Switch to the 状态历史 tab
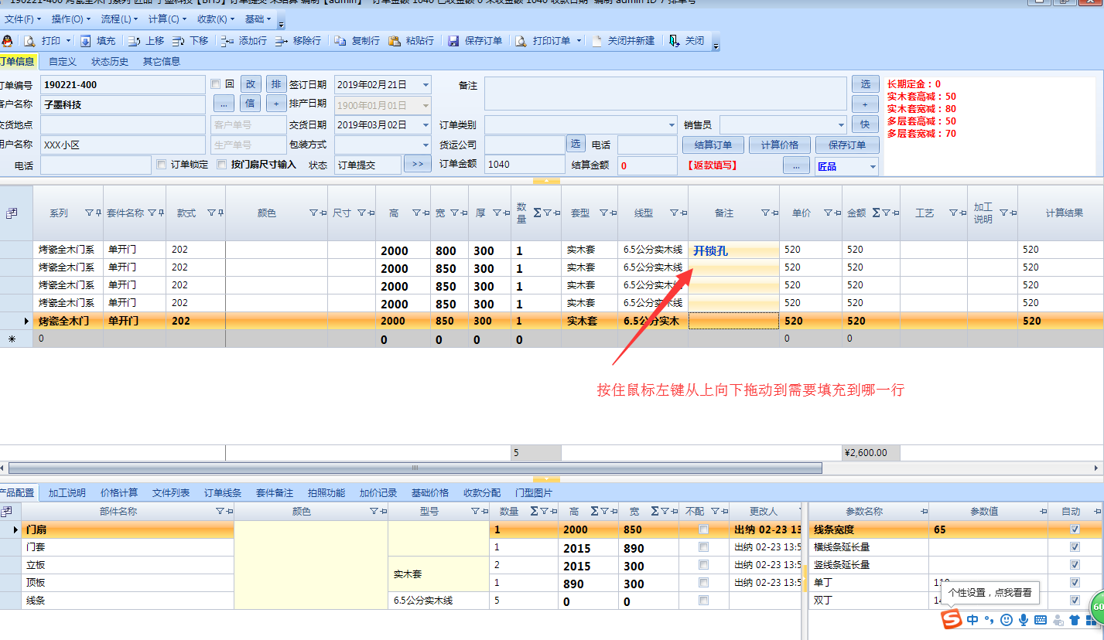Image resolution: width=1104 pixels, height=640 pixels. click(110, 62)
